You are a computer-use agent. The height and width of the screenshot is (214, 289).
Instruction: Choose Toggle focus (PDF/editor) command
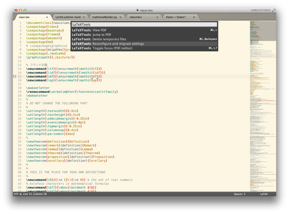click(x=144, y=48)
